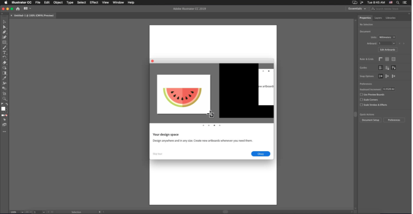
Task: Open macOS Notification Center
Action: point(405,2)
